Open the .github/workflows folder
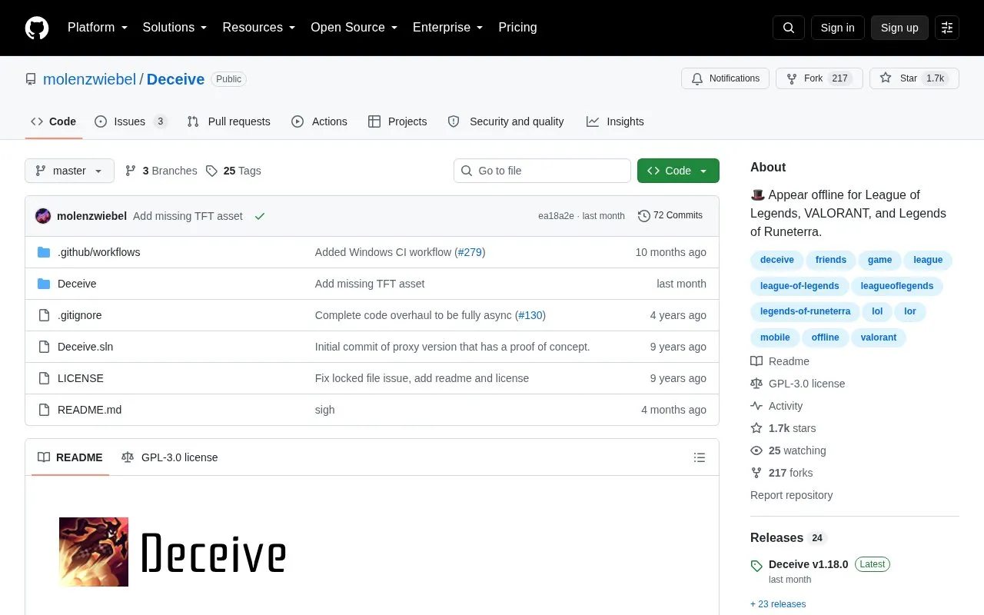This screenshot has height=615, width=984. click(99, 252)
